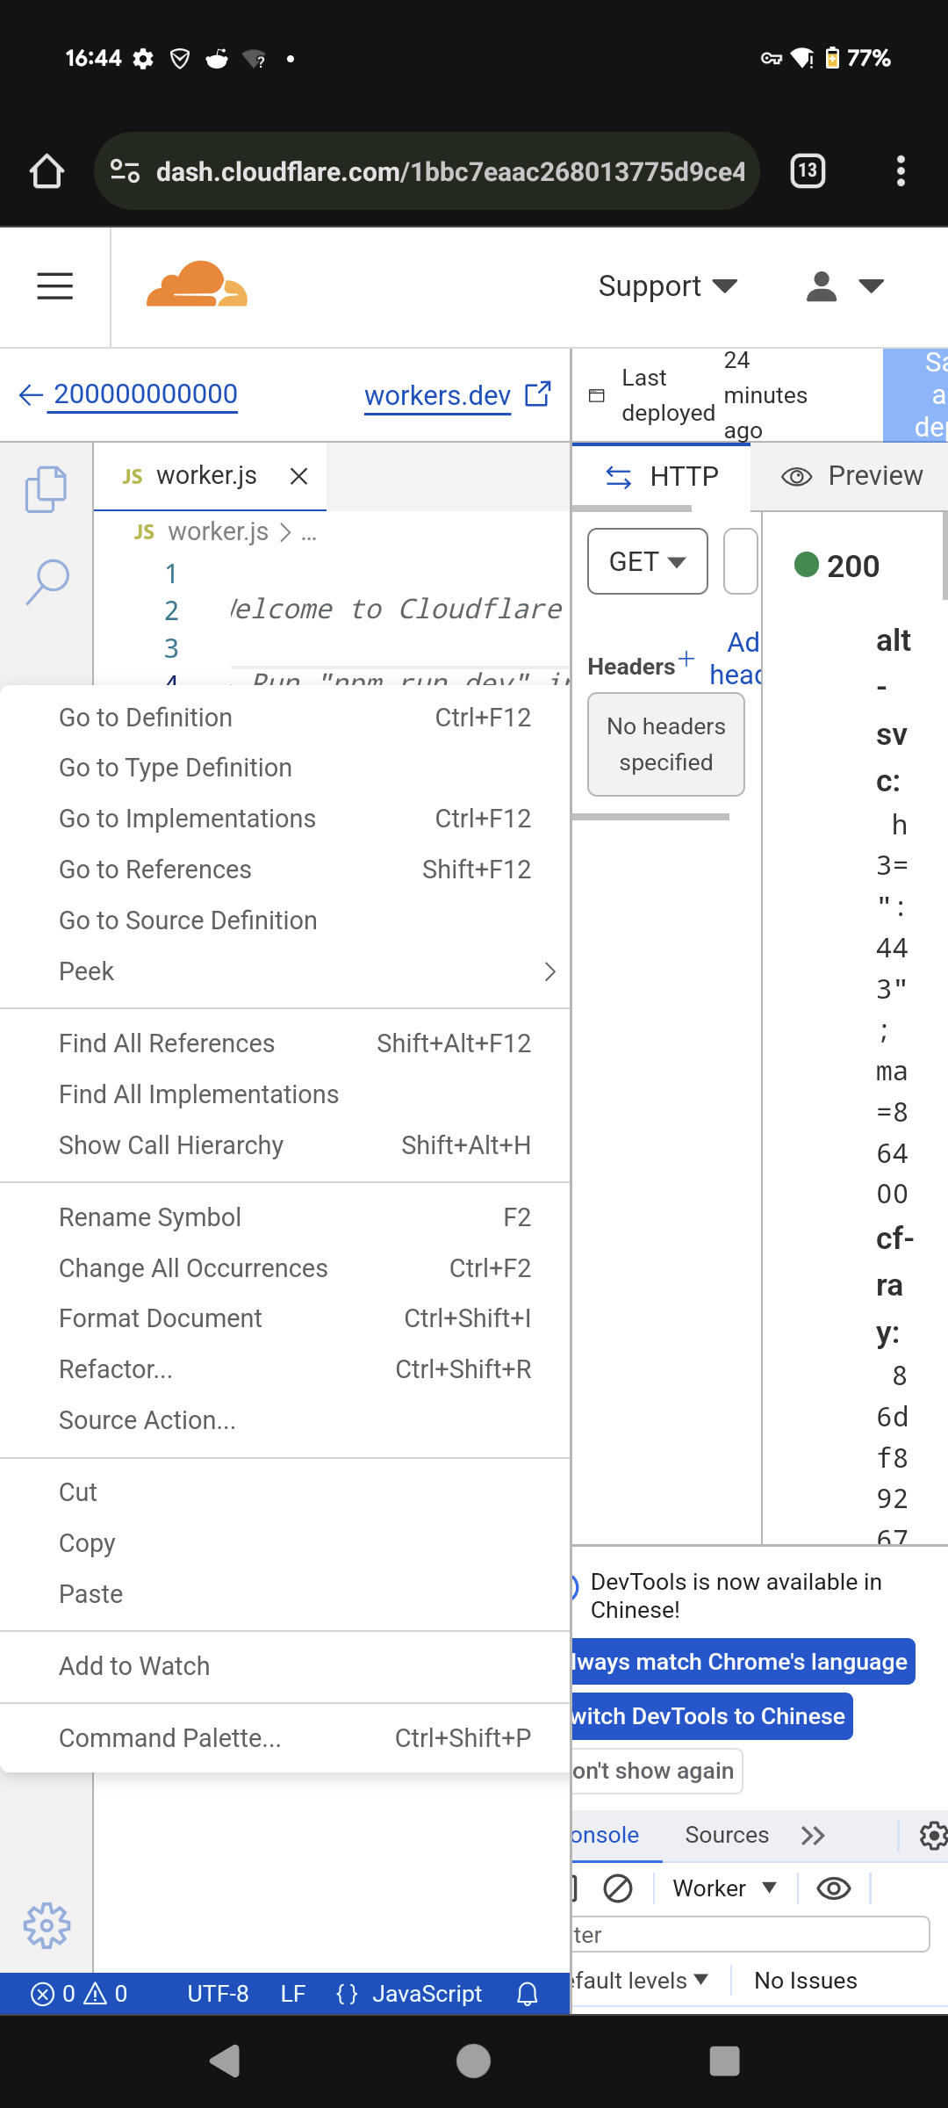The image size is (948, 2108).
Task: Open the Search icon in editor sidebar
Action: [x=47, y=581]
